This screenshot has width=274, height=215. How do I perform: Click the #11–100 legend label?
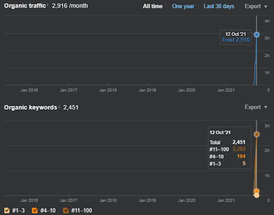[81, 211]
